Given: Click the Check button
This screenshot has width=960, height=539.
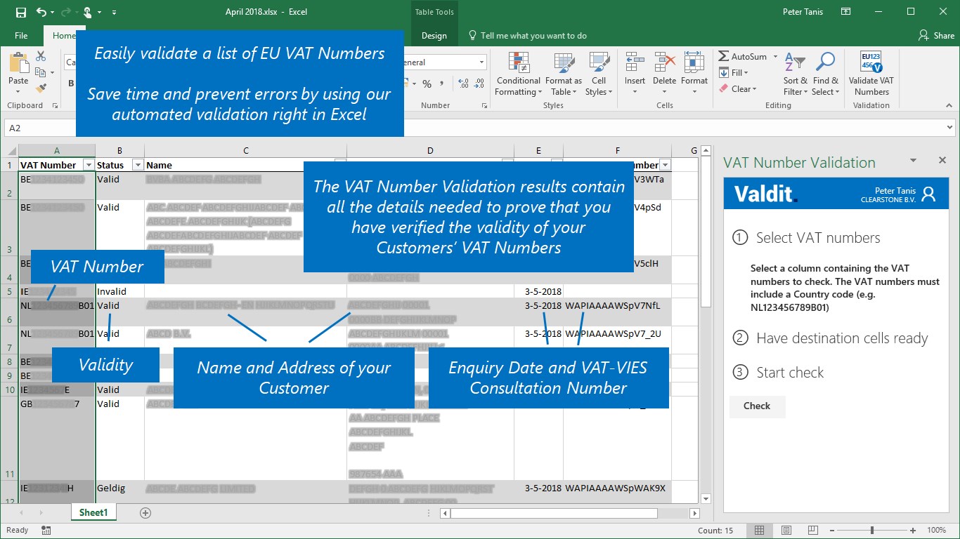Looking at the screenshot, I should [757, 406].
